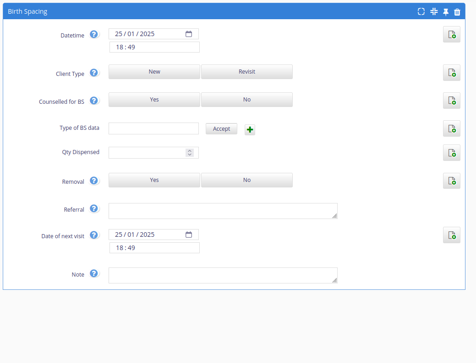Pin the Birth Spacing panel
This screenshot has height=363, width=476.
point(446,12)
